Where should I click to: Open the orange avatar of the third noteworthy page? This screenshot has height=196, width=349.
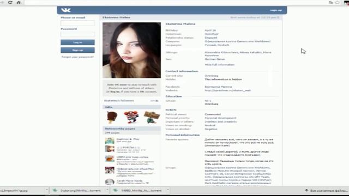tap(110, 158)
